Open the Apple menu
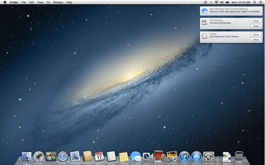 (x=5, y=2)
